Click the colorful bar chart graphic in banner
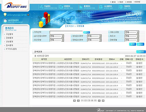Screen dimensions: 146x112 [45, 19]
